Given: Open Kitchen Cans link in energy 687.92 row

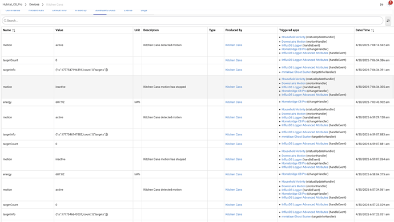Looking at the screenshot, I should pos(234,102).
